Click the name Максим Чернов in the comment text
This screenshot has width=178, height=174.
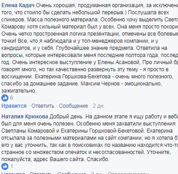click(x=100, y=84)
